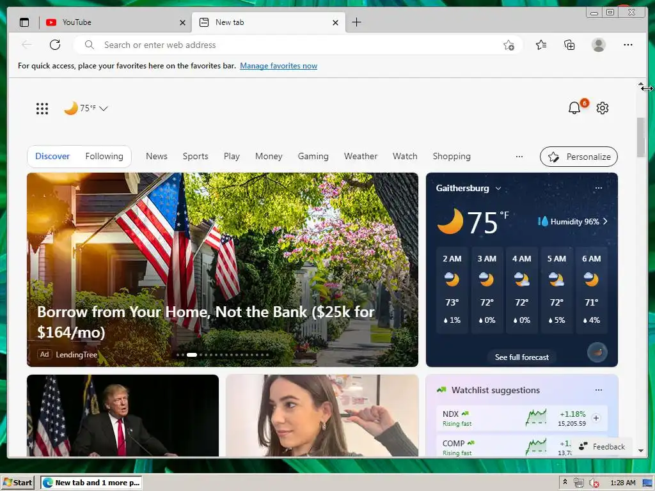
Task: Open the Collections icon
Action: pos(569,45)
